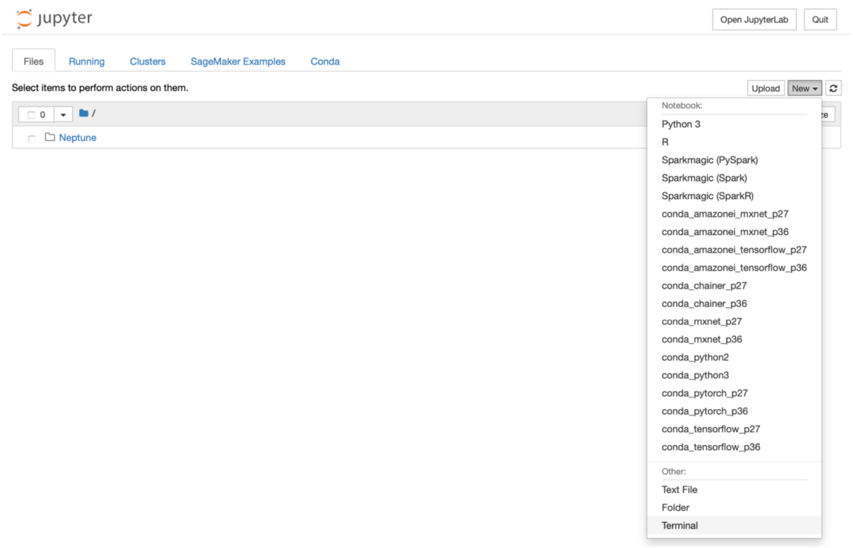Image resolution: width=853 pixels, height=548 pixels.
Task: Switch to the Files tab
Action: click(x=33, y=61)
